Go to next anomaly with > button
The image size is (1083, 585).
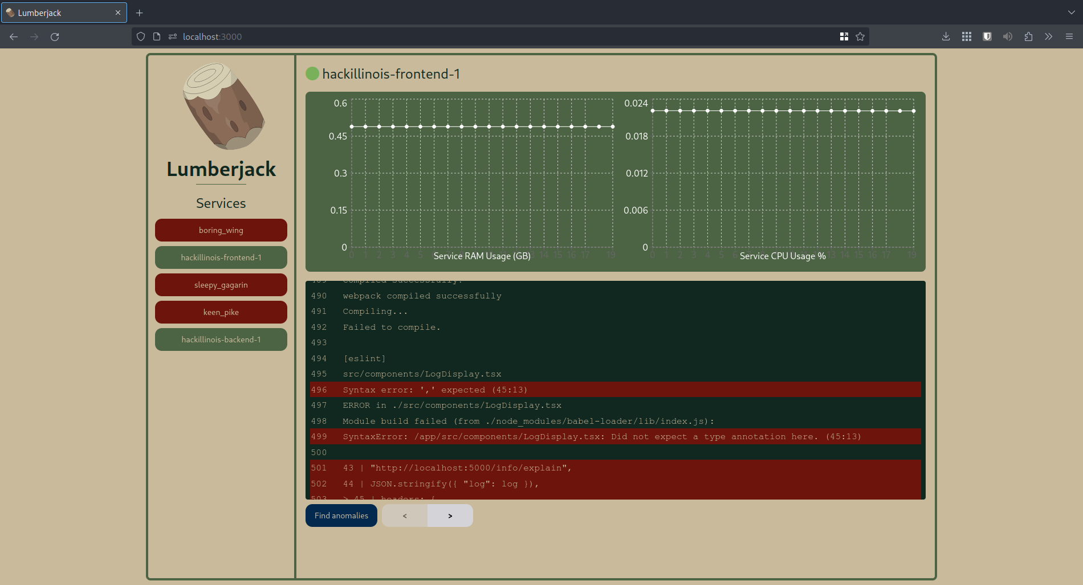(x=450, y=516)
